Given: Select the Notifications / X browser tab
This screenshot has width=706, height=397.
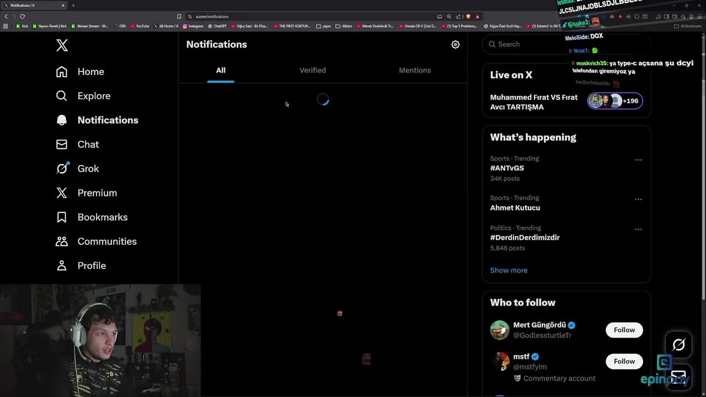Looking at the screenshot, I should pyautogui.click(x=33, y=6).
